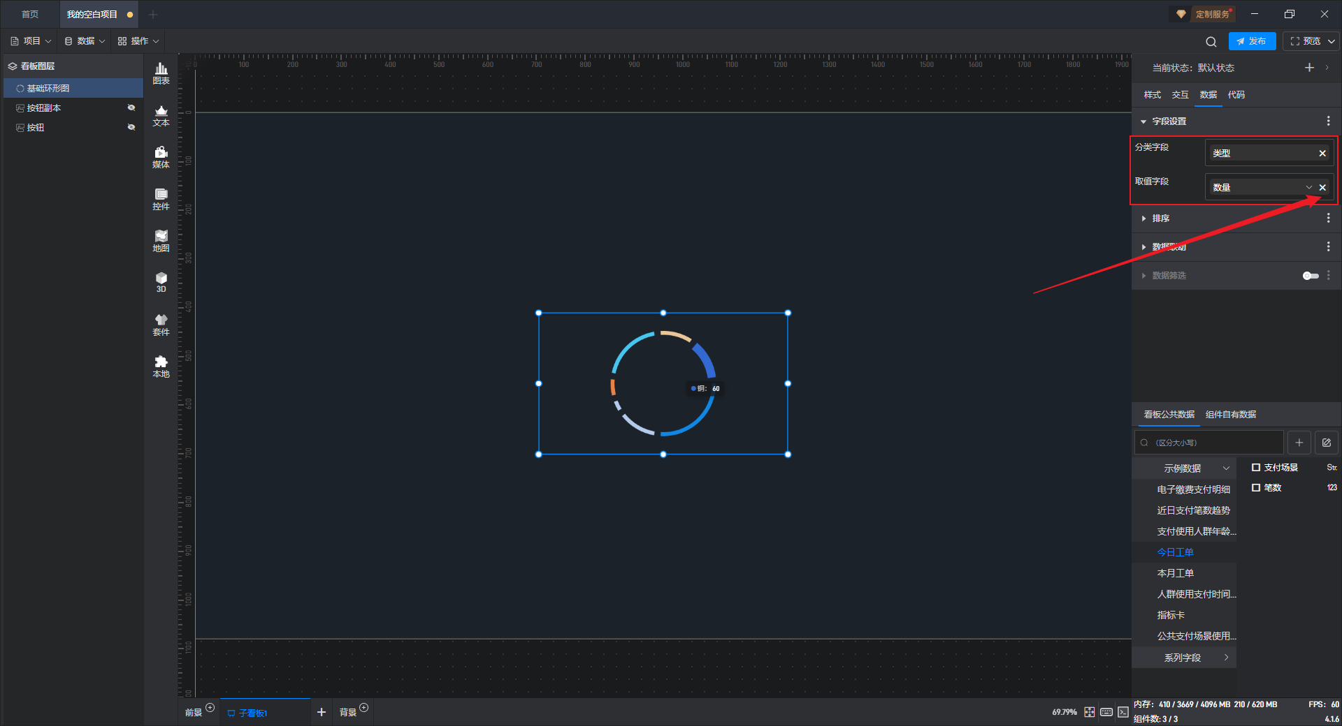
Task: Click the 发布 publish button
Action: click(x=1251, y=41)
